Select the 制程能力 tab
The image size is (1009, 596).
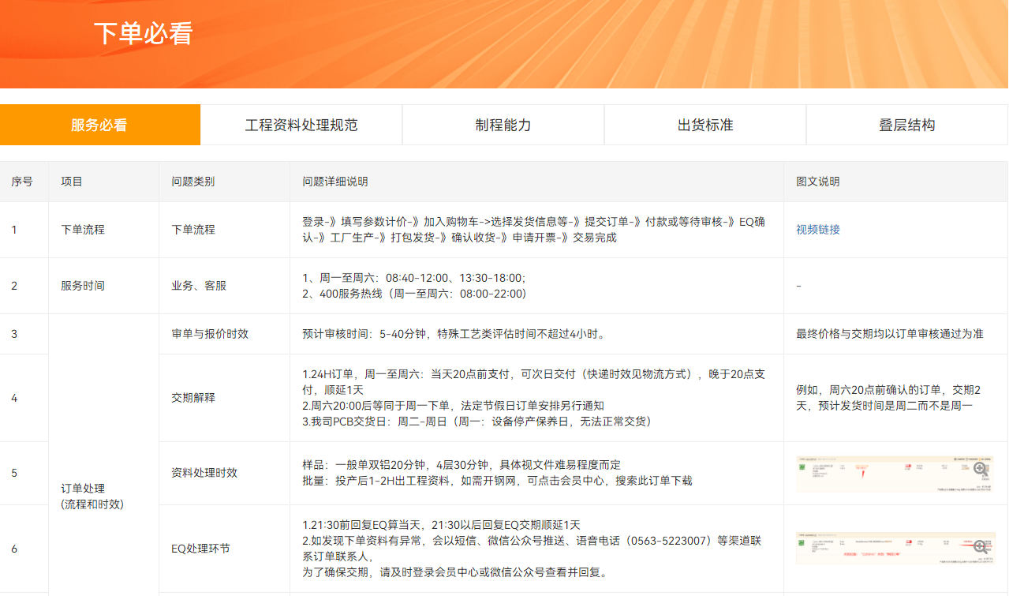[503, 125]
